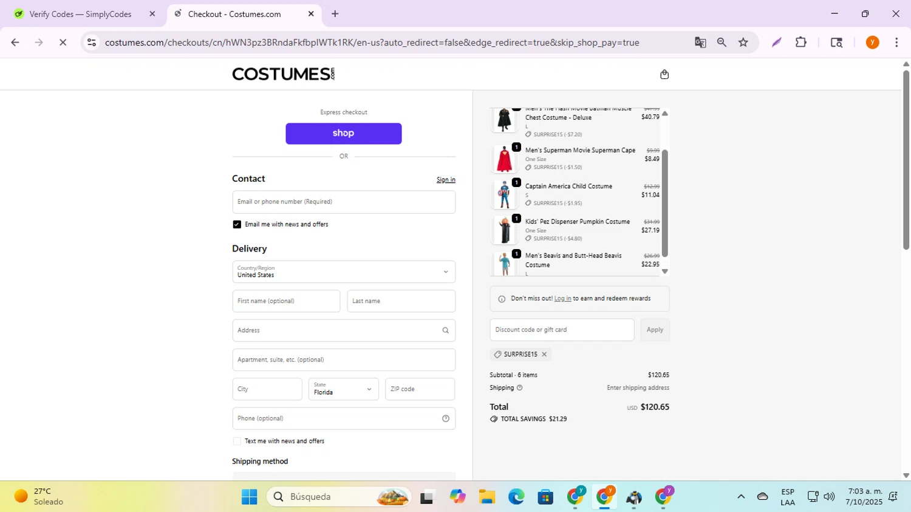Open Microsoft Store from the taskbar
The height and width of the screenshot is (512, 911).
click(x=545, y=497)
